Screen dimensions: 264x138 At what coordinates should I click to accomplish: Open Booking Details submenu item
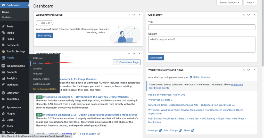(x=42, y=84)
